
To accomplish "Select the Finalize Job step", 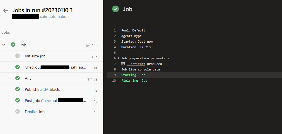I will point(35,112).
